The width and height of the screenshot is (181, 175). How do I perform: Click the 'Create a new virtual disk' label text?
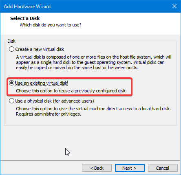click(40, 49)
